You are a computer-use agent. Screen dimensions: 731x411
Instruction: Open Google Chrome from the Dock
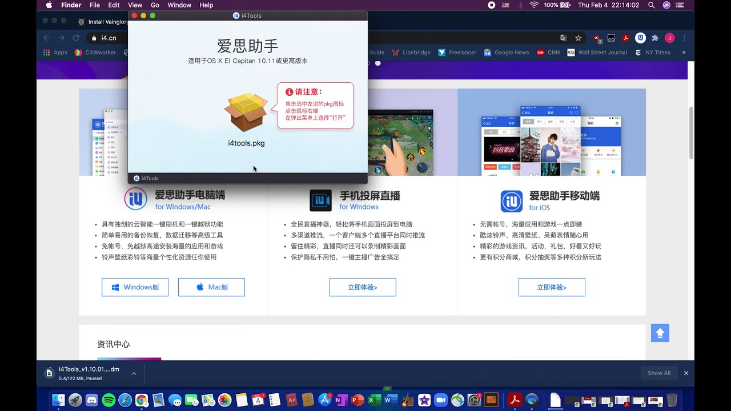142,400
